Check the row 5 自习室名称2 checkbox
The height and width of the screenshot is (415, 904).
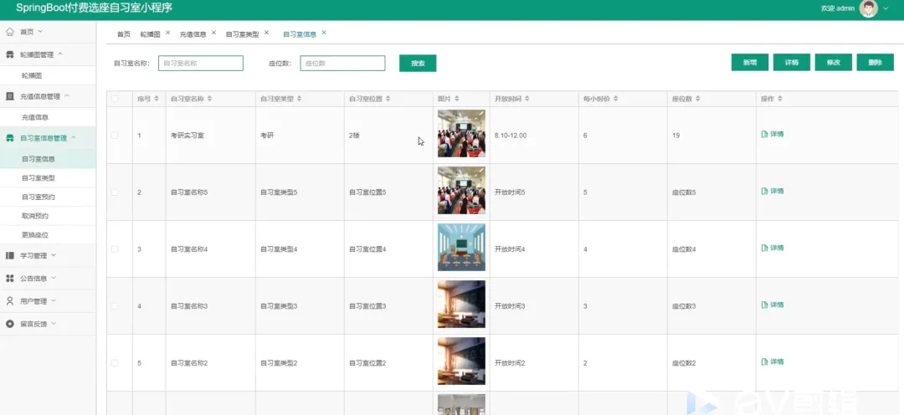click(115, 363)
